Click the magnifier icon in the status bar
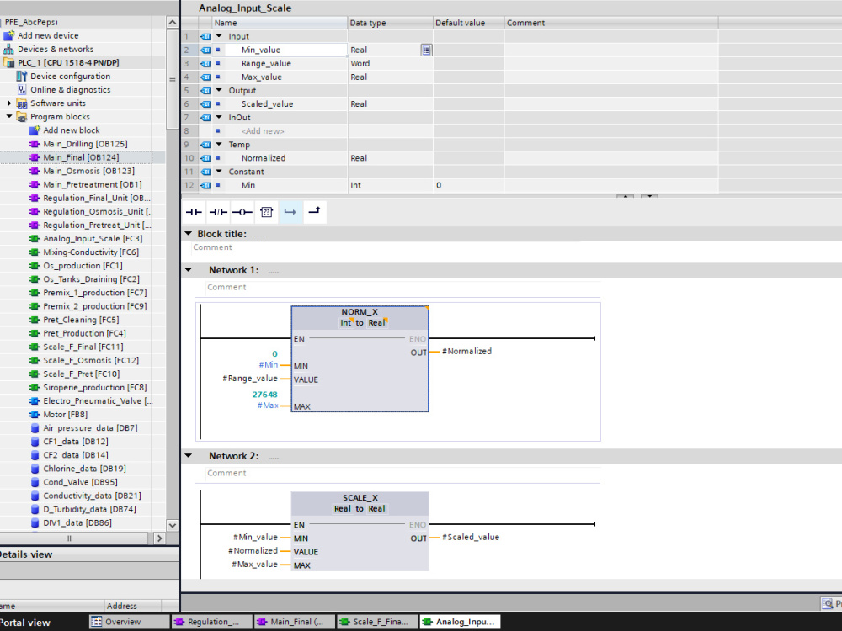 tap(827, 603)
